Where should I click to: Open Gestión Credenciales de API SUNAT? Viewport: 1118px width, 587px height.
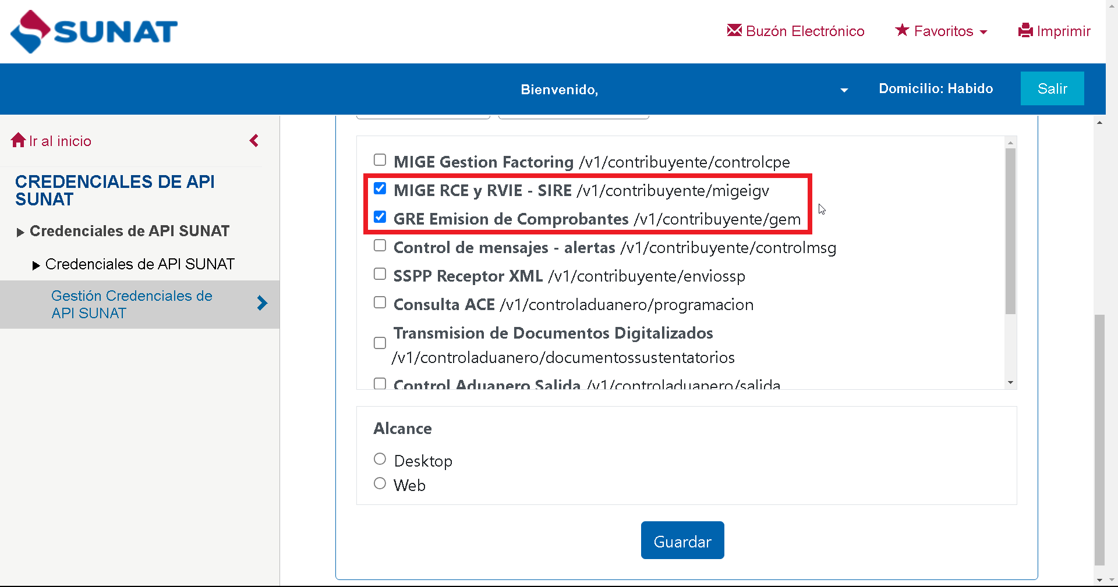(132, 304)
